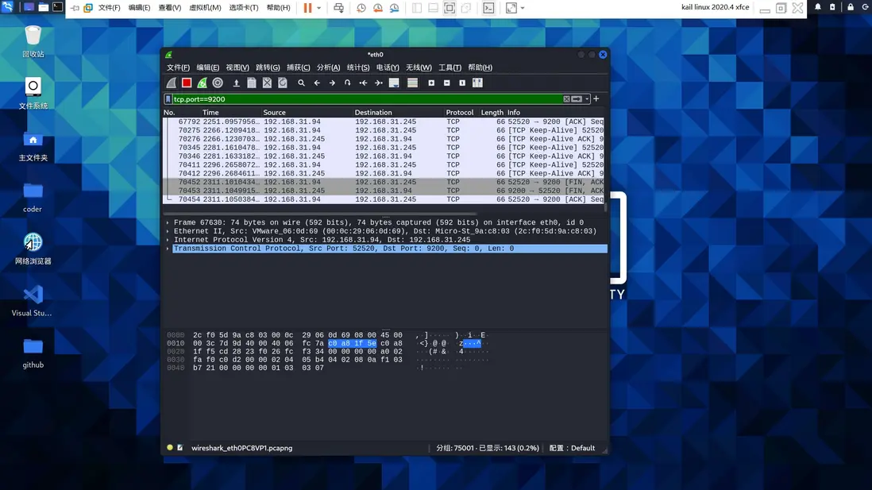Viewport: 872px width, 490px height.
Task: Zoom out main window text icon
Action: pyautogui.click(x=447, y=83)
